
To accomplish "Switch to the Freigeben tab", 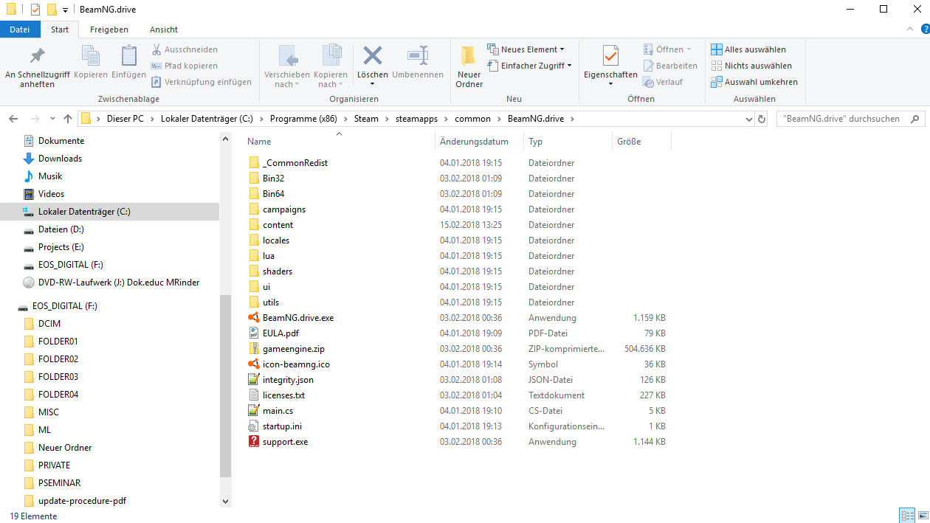I will (109, 30).
